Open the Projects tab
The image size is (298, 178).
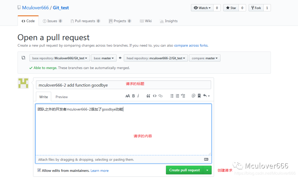(x=120, y=21)
